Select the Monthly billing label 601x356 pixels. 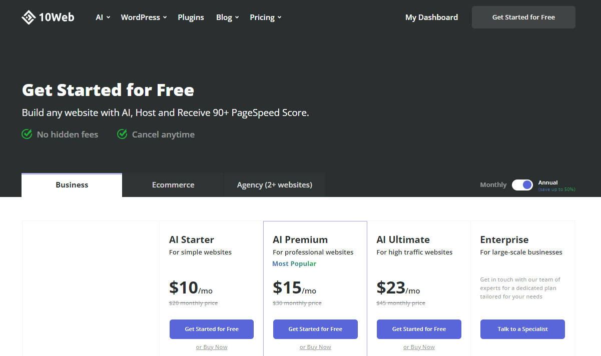point(493,185)
